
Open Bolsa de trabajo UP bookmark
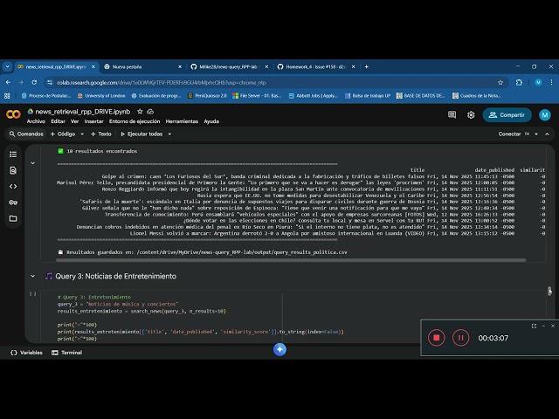tap(367, 95)
